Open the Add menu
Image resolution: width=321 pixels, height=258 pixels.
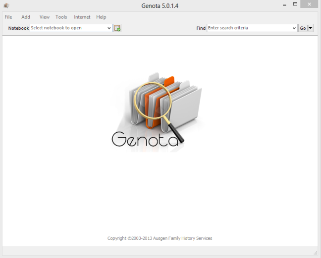tap(26, 17)
